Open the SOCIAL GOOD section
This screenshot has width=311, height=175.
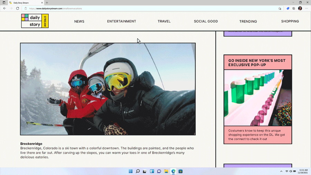pos(206,21)
